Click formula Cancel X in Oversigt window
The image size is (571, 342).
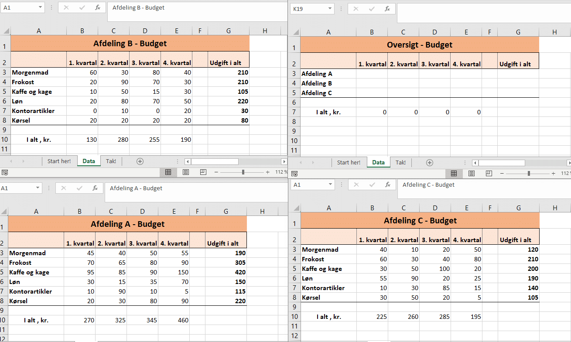coord(356,9)
